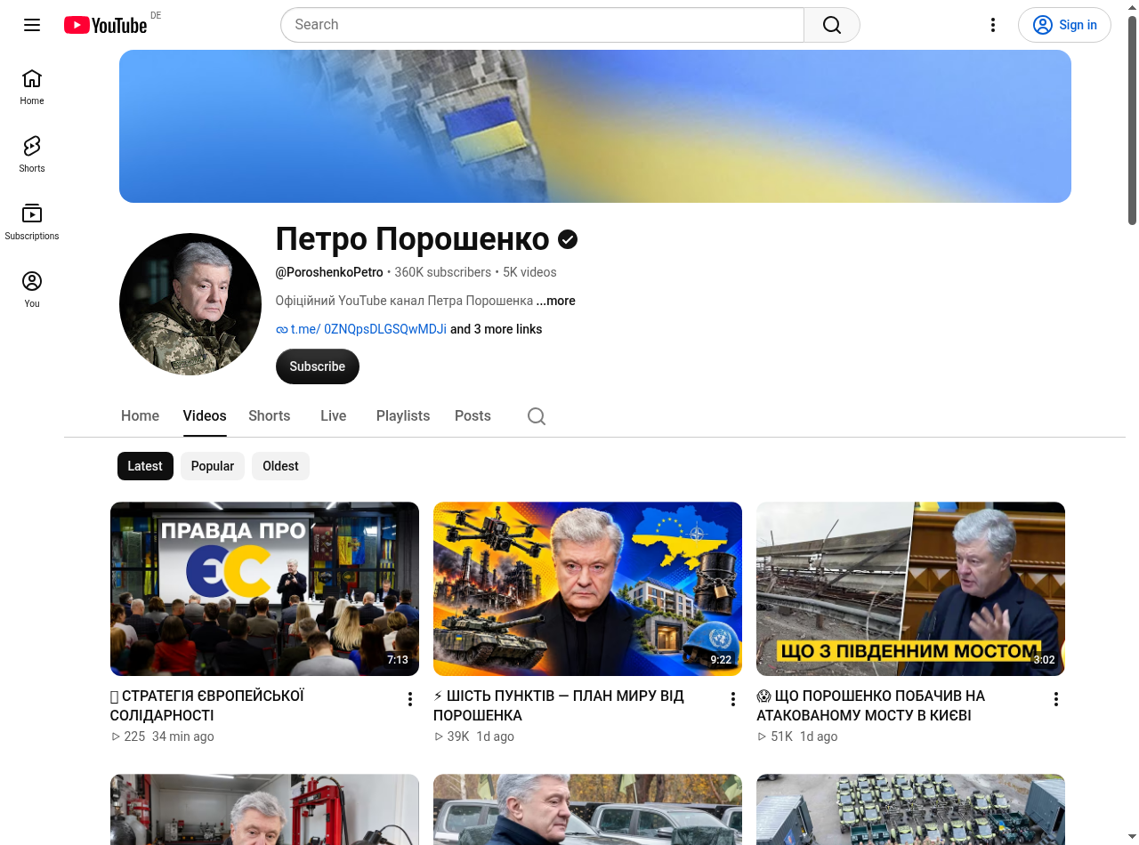Switch to the channel Home tab
The height and width of the screenshot is (845, 1139).
coord(140,416)
